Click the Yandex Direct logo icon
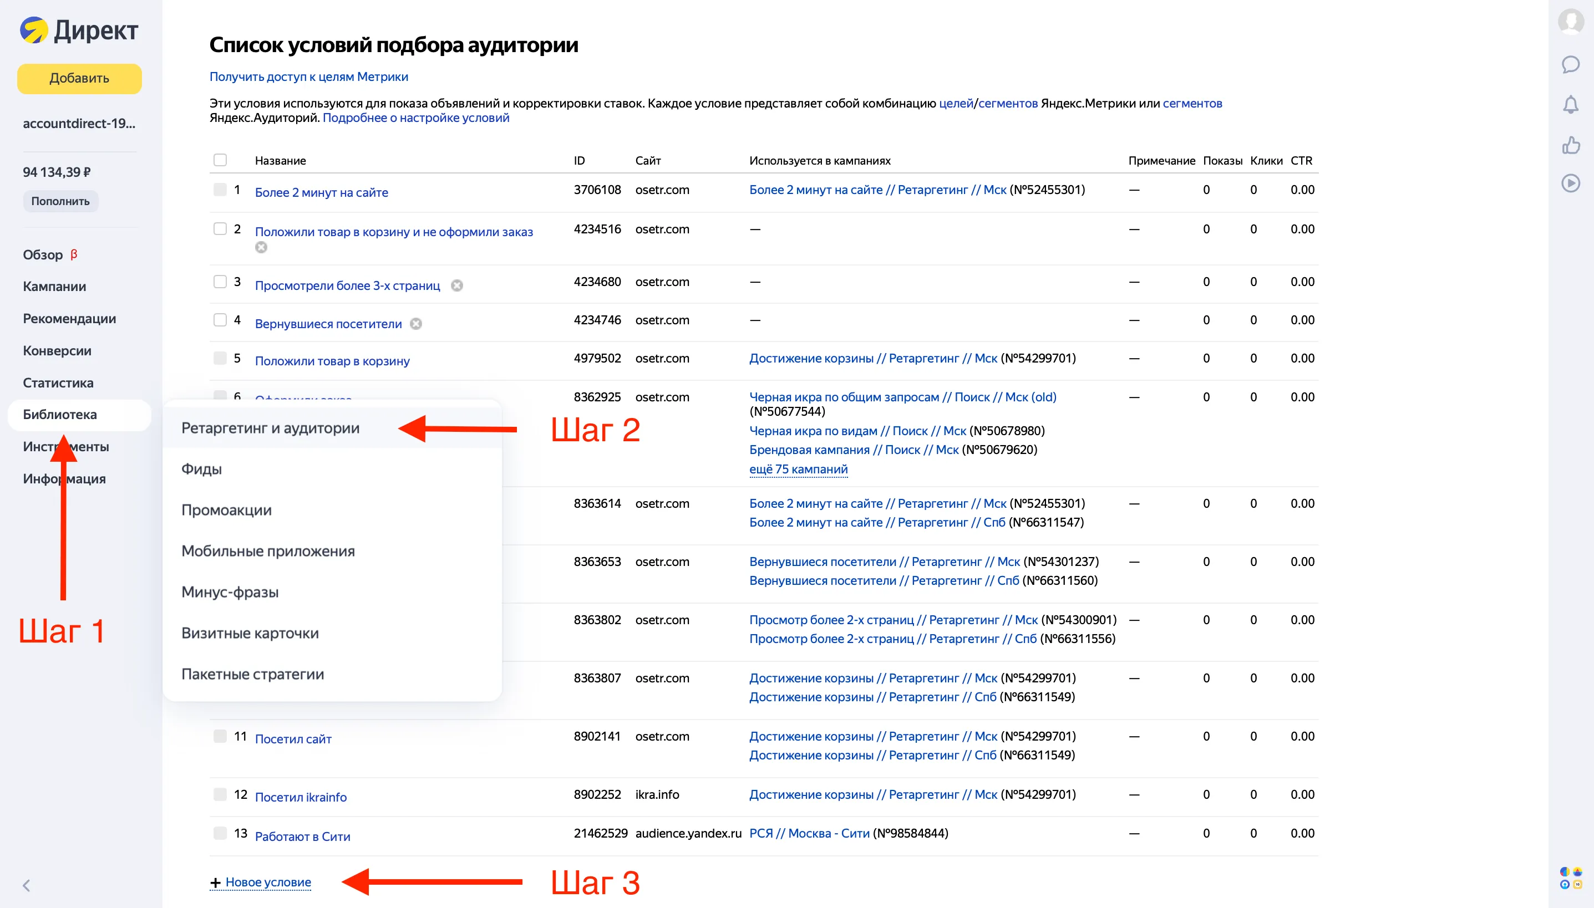1594x908 pixels. [x=34, y=30]
